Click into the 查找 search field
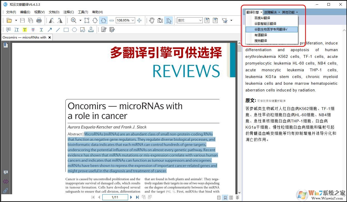The width and height of the screenshot is (347, 202). [190, 20]
